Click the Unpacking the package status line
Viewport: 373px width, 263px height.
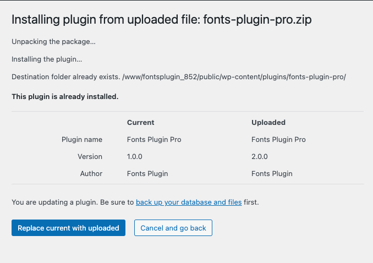(53, 42)
